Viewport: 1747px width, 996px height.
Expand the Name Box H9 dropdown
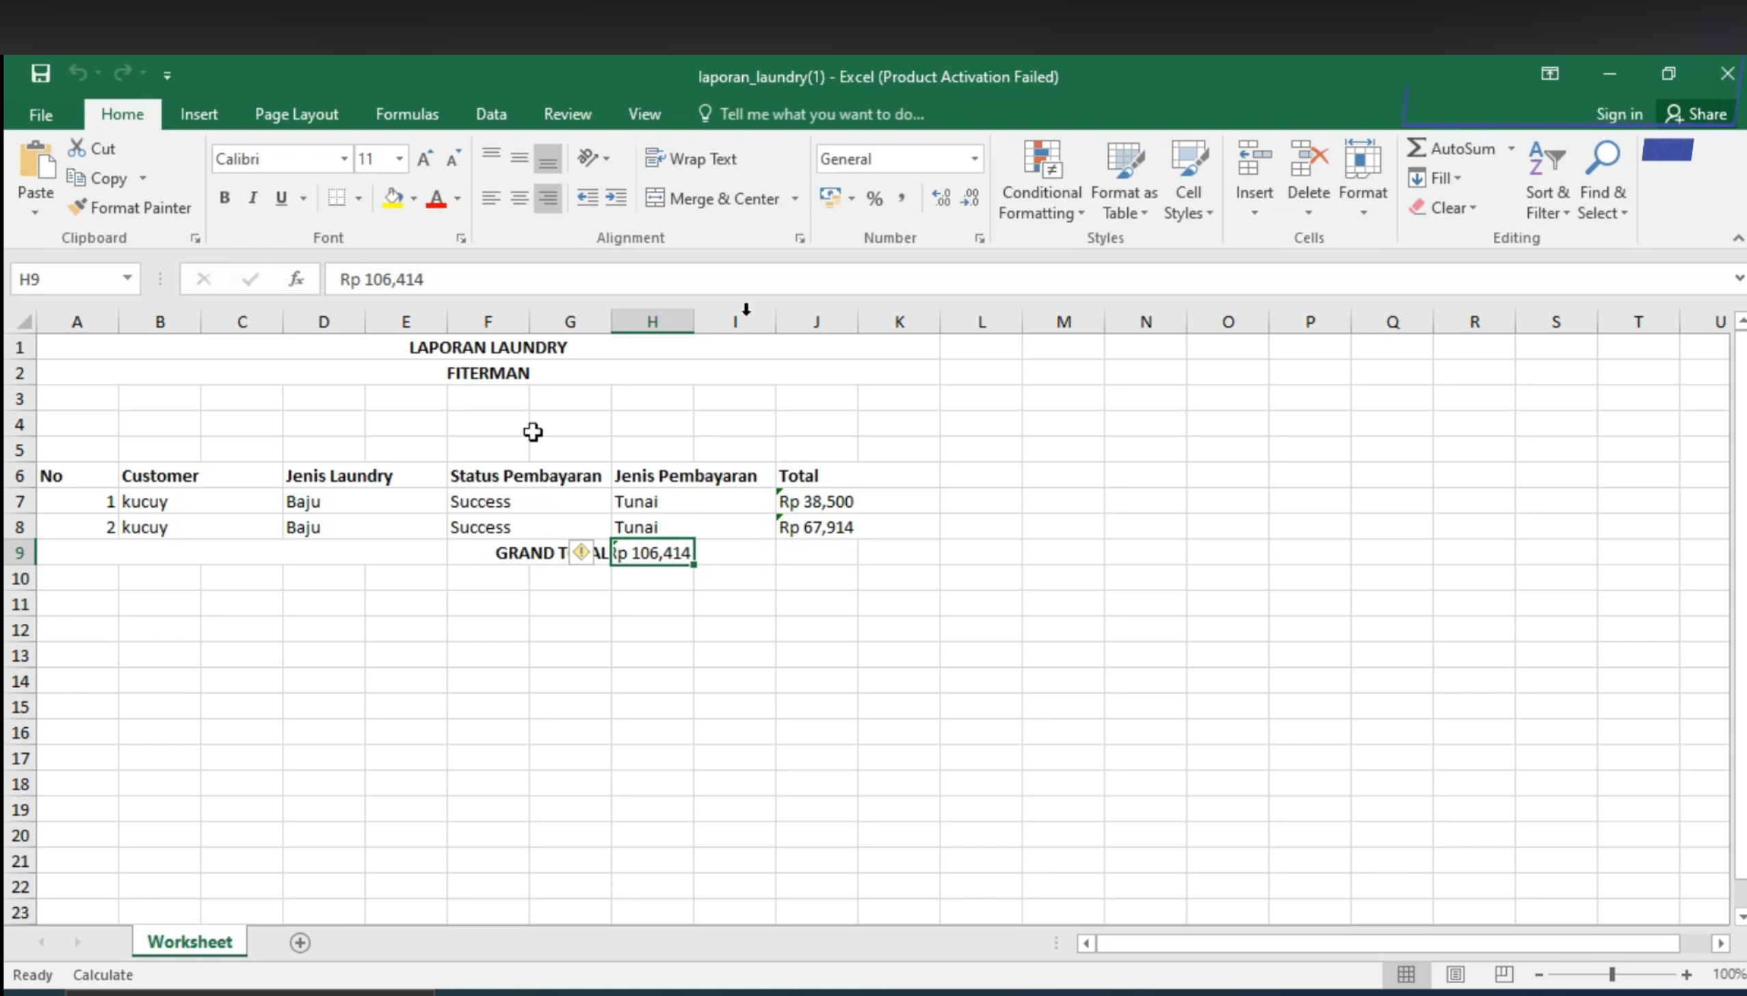tap(127, 278)
